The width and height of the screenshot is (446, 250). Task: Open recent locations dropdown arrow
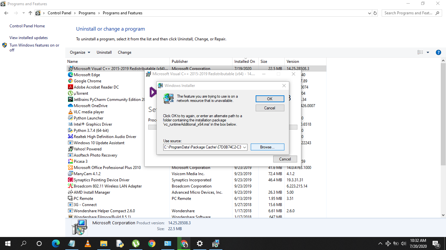(x=24, y=13)
